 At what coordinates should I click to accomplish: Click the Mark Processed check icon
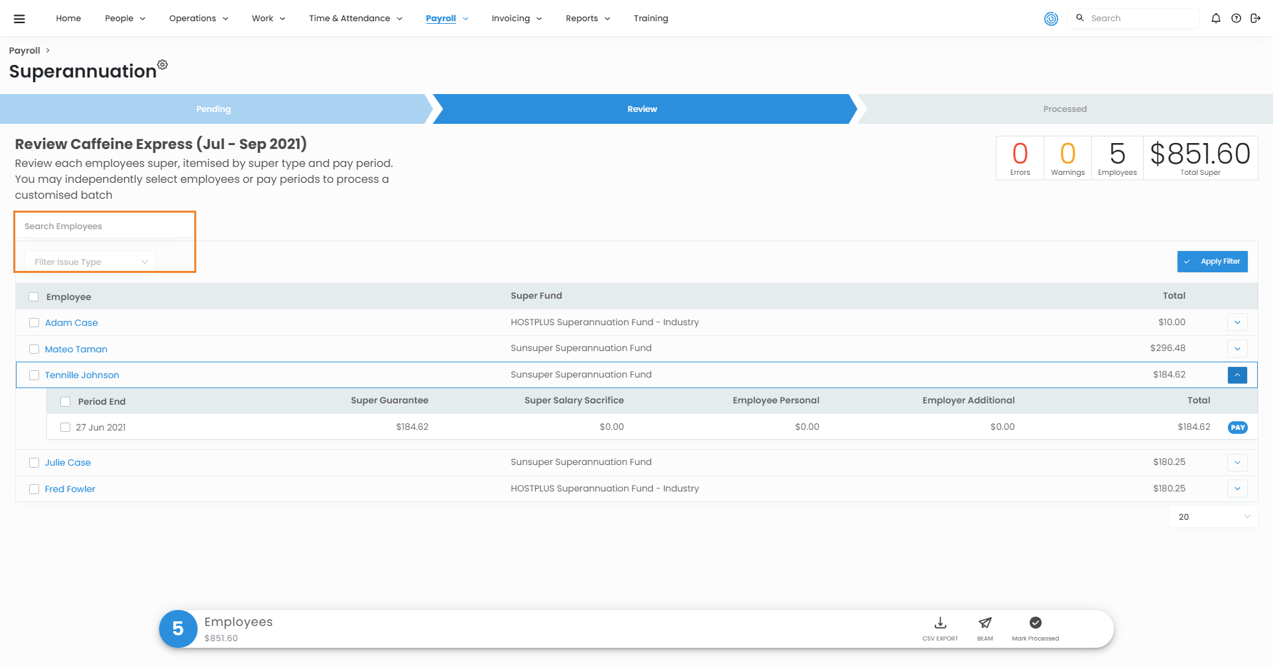(1035, 623)
